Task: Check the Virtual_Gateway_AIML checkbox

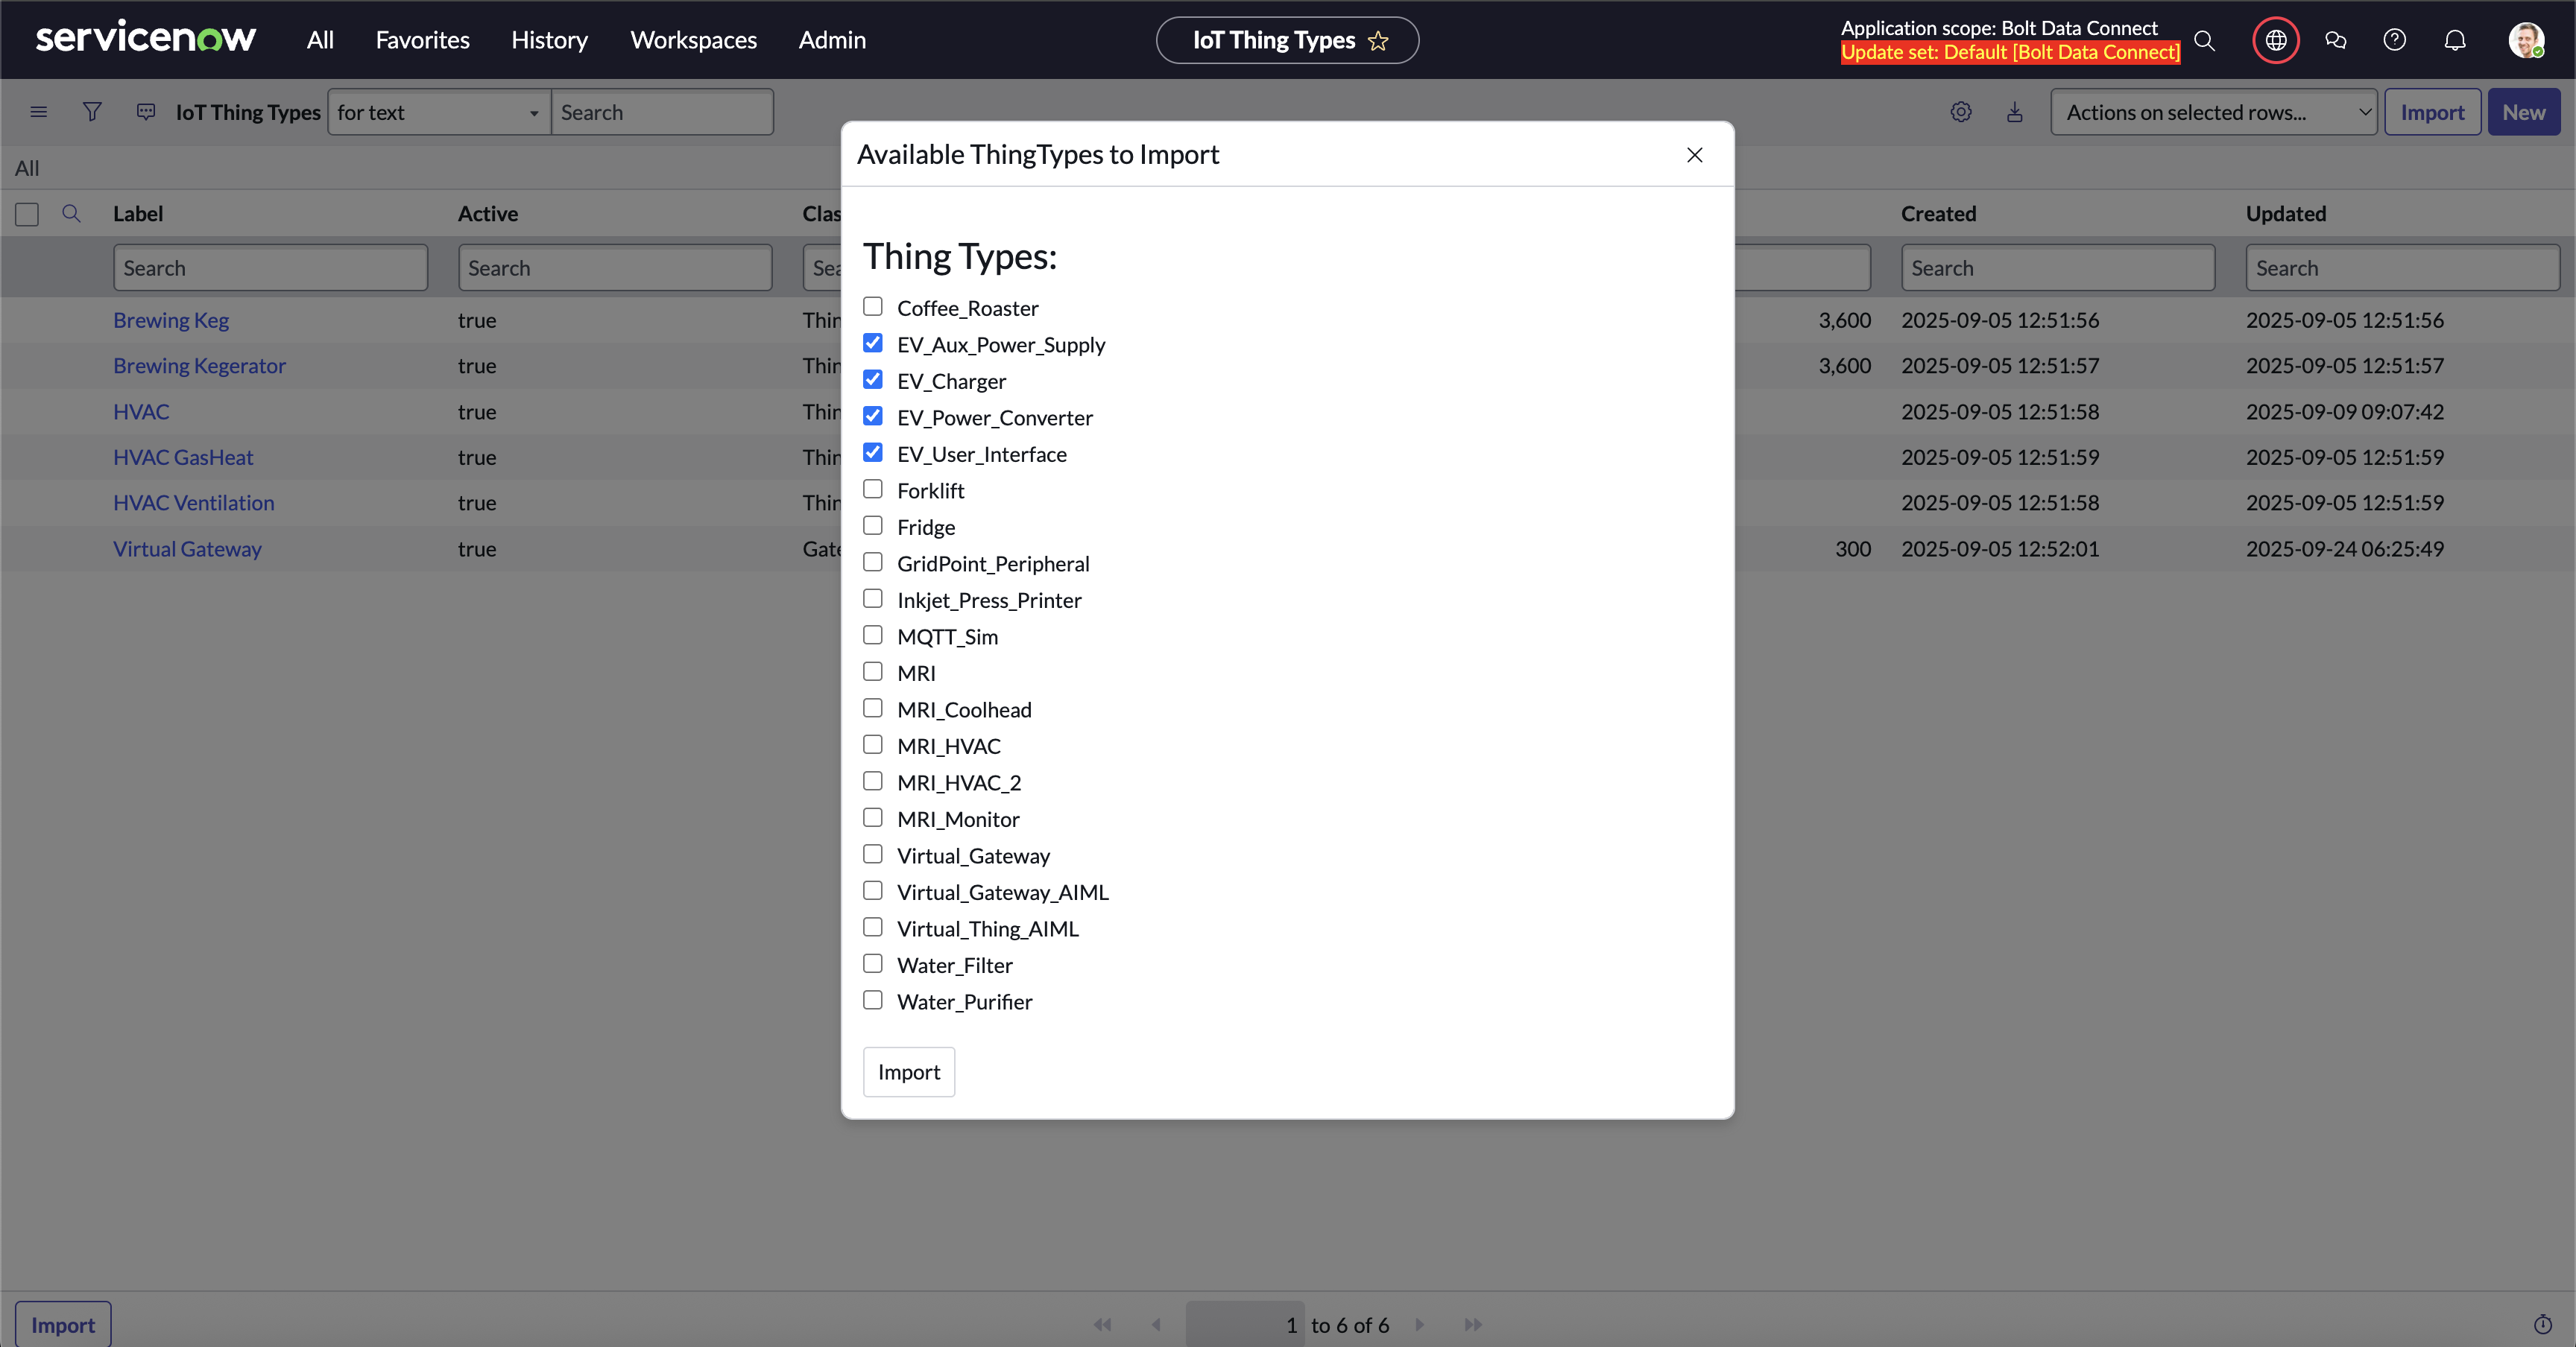Action: pyautogui.click(x=873, y=890)
